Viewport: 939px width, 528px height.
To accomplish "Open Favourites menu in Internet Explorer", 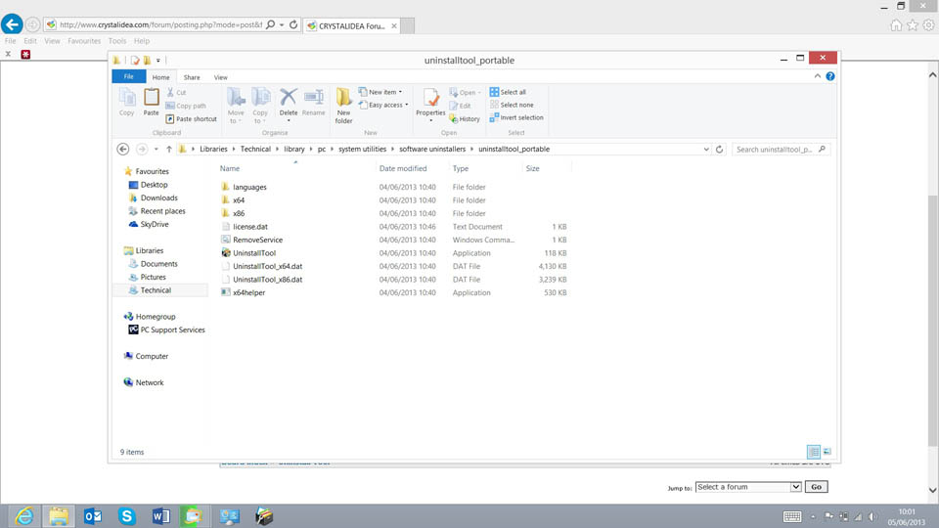I will coord(84,41).
